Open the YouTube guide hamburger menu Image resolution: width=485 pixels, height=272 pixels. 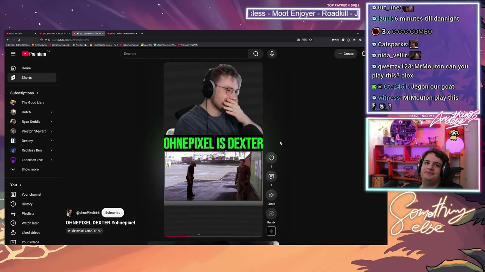click(x=13, y=54)
